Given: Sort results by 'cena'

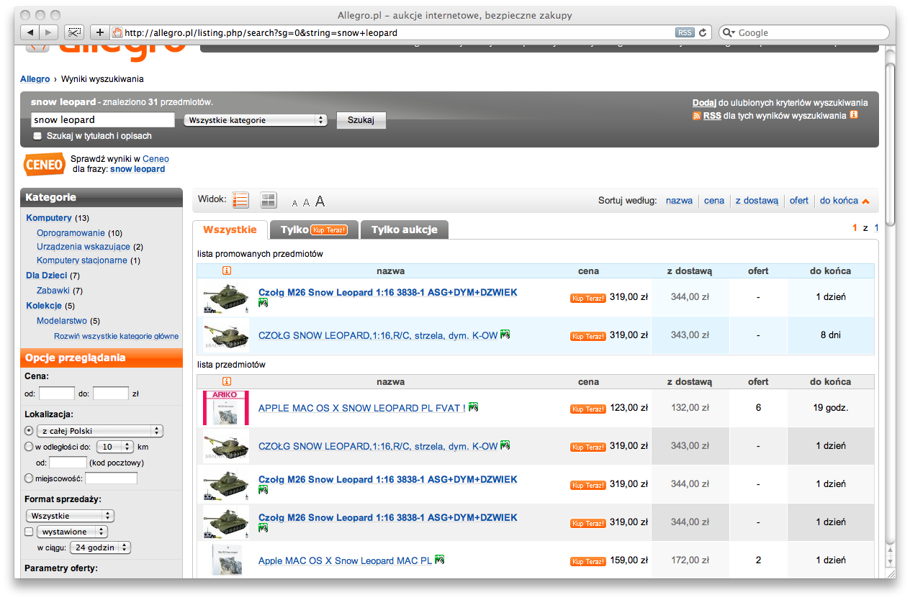Looking at the screenshot, I should click(714, 201).
